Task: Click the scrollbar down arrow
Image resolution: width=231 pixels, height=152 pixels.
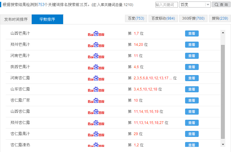Action: [223, 144]
